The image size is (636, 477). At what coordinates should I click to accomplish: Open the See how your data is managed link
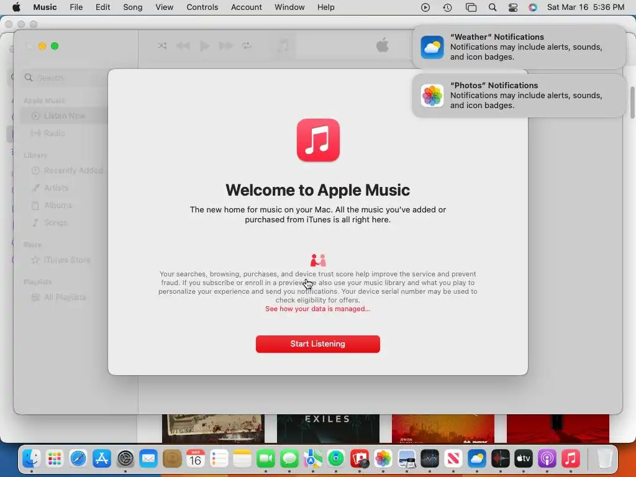tap(317, 309)
